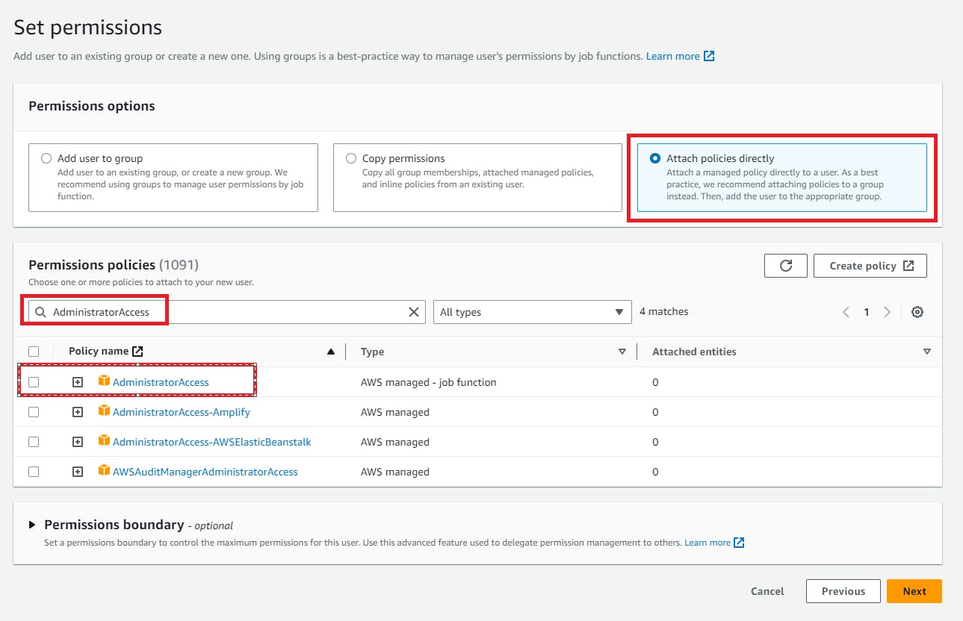Select the Copy permissions radio option
This screenshot has width=963, height=621.
351,158
